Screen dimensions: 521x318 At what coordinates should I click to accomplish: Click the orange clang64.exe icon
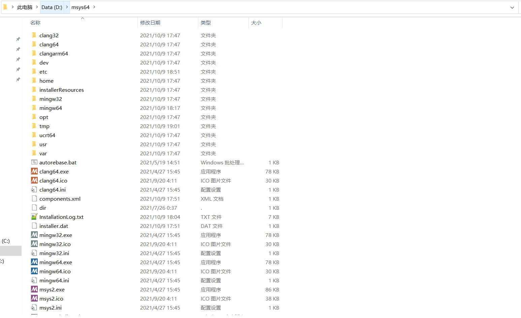(34, 171)
